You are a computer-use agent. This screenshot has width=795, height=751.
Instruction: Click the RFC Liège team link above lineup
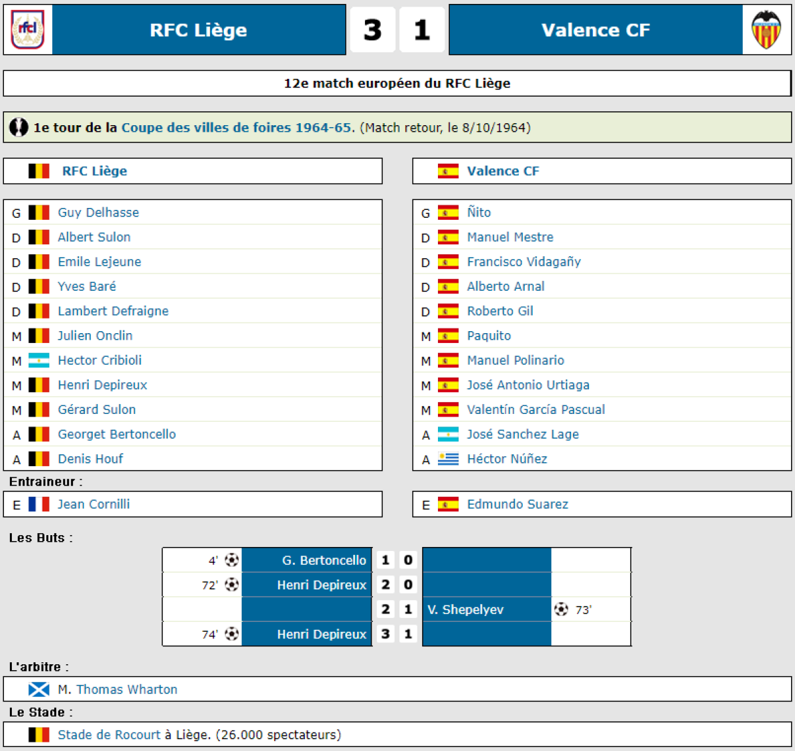coord(94,171)
